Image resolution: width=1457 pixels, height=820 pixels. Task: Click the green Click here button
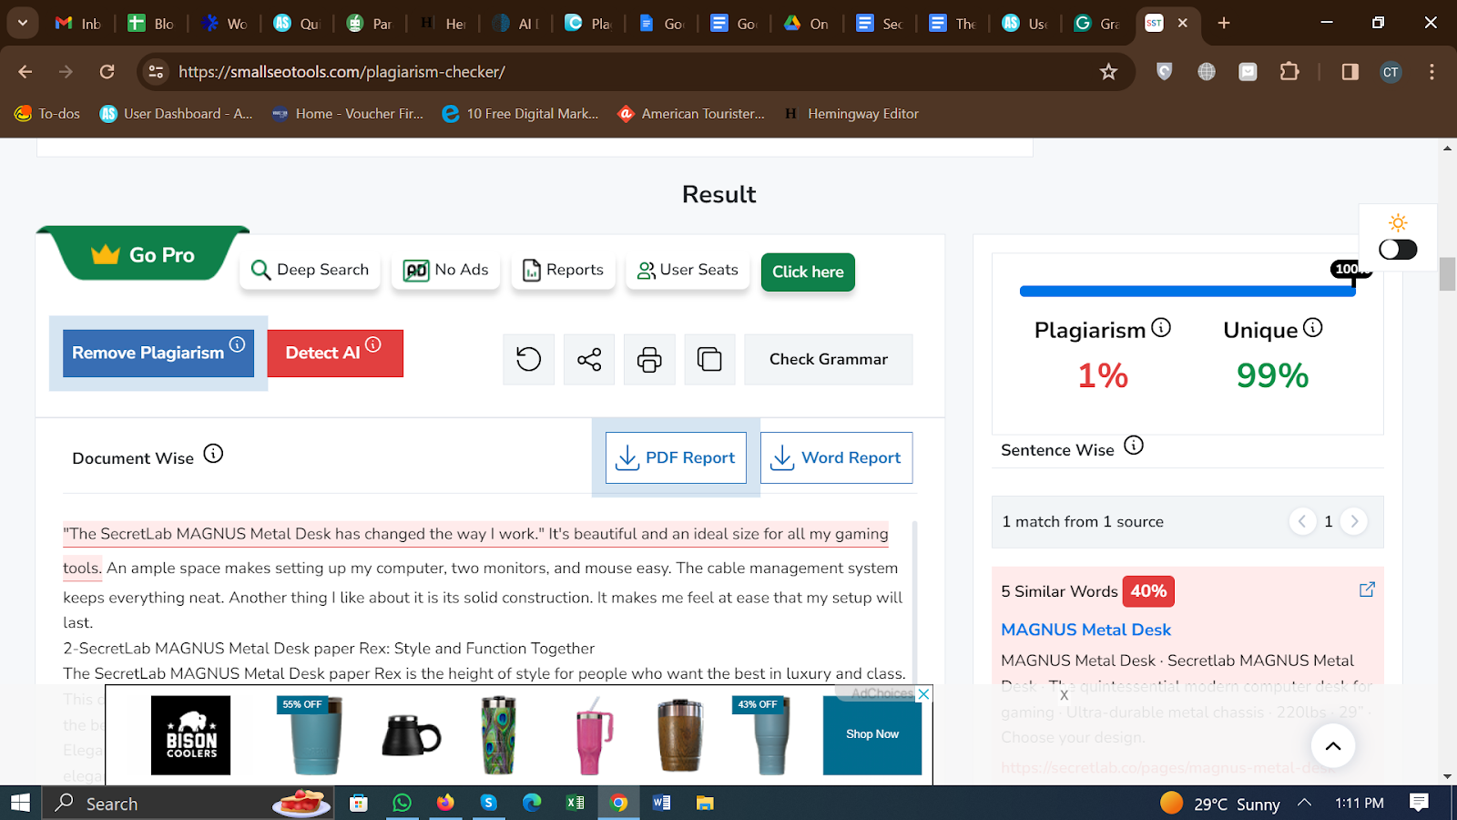tap(808, 272)
